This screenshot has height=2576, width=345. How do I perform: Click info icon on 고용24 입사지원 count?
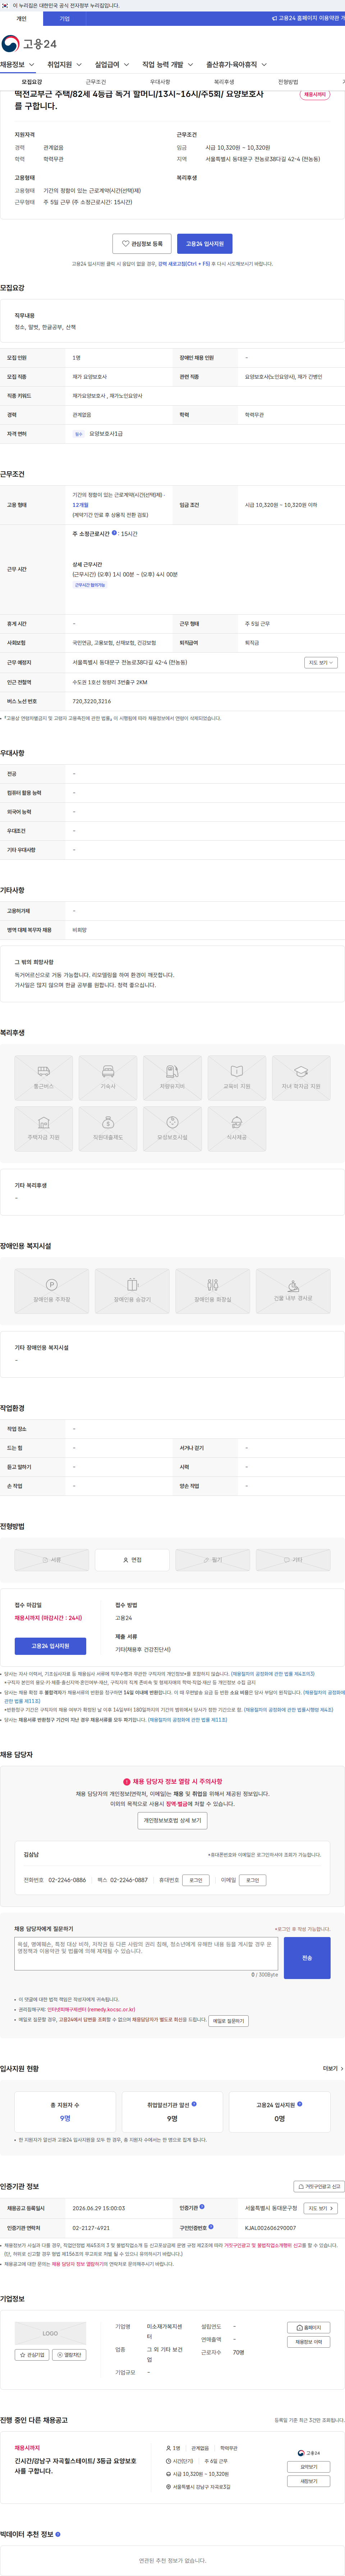(299, 2104)
